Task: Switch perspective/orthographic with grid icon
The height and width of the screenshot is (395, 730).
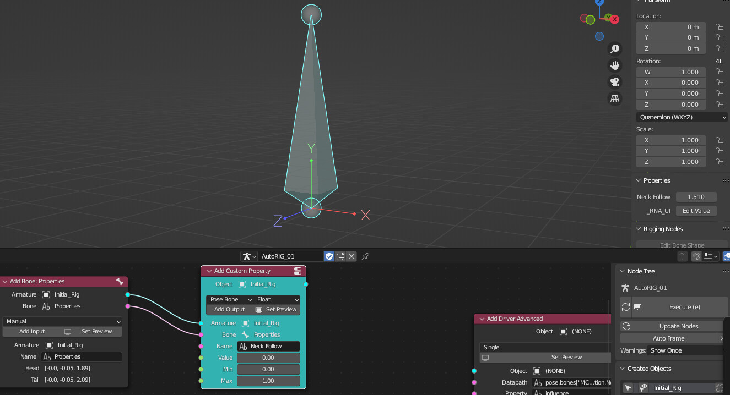Action: pos(615,99)
